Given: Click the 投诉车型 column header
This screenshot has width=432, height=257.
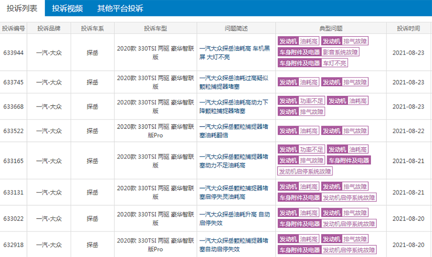Looking at the screenshot, I should click(x=155, y=29).
